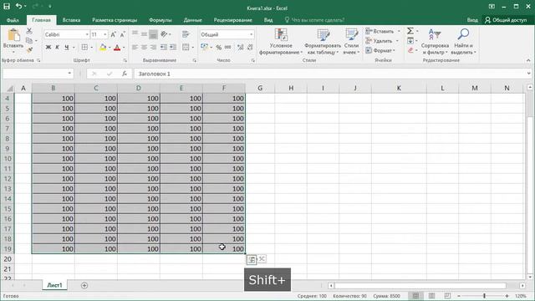Image resolution: width=535 pixels, height=301 pixels.
Task: Open the Общий number format dropdown
Action: [251, 34]
